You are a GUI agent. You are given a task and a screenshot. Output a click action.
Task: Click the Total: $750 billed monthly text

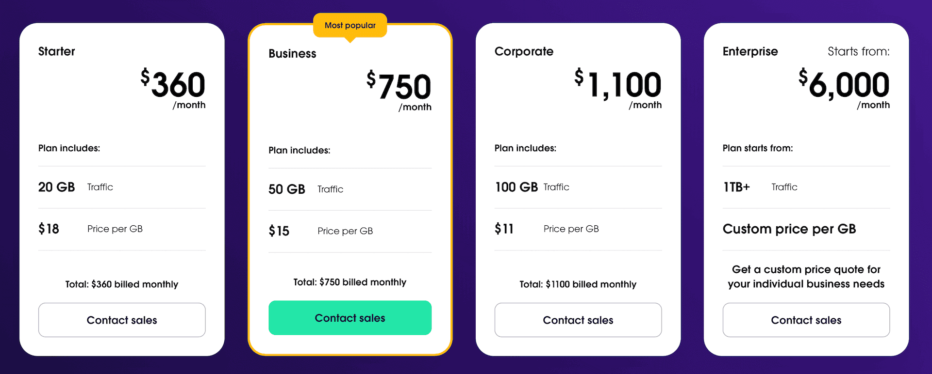[350, 282]
